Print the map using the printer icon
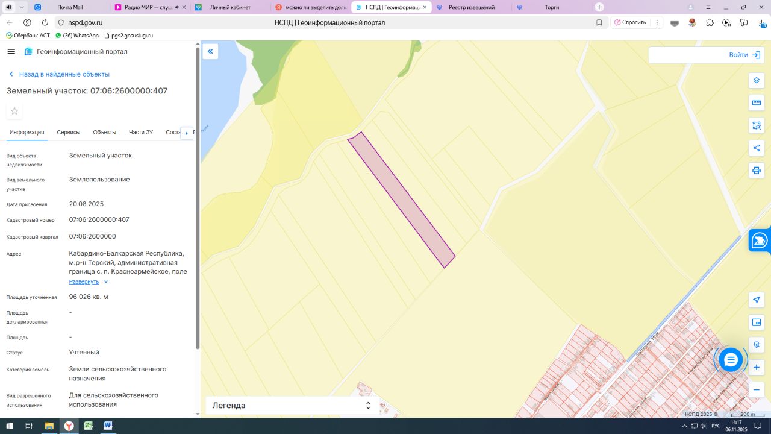Screen dimensions: 771x434 point(757,171)
